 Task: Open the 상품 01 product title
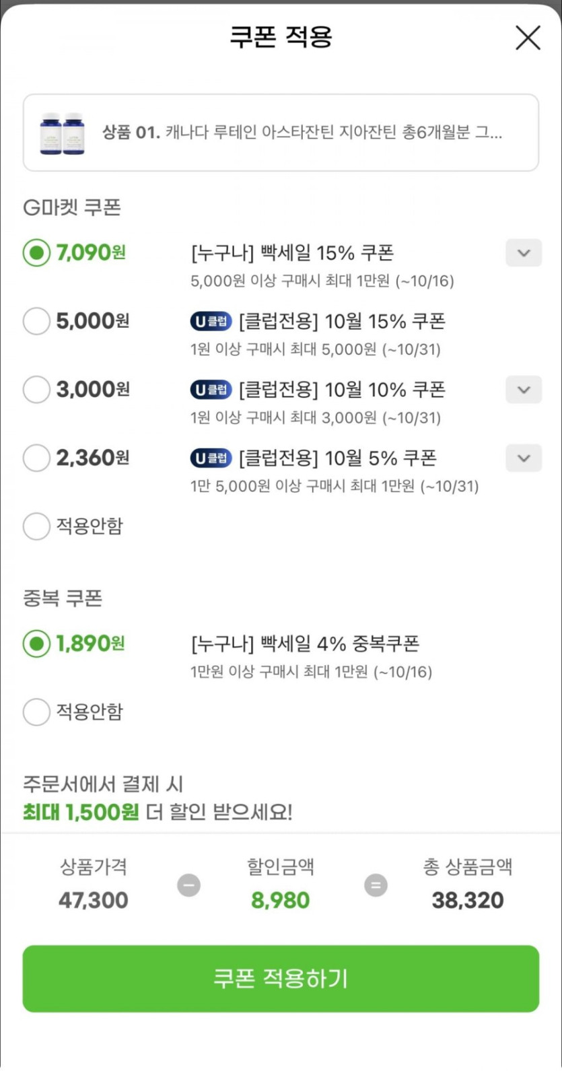click(x=302, y=133)
